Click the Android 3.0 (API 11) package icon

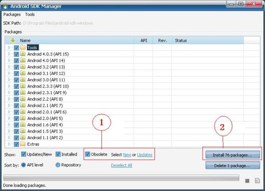pos(23,80)
